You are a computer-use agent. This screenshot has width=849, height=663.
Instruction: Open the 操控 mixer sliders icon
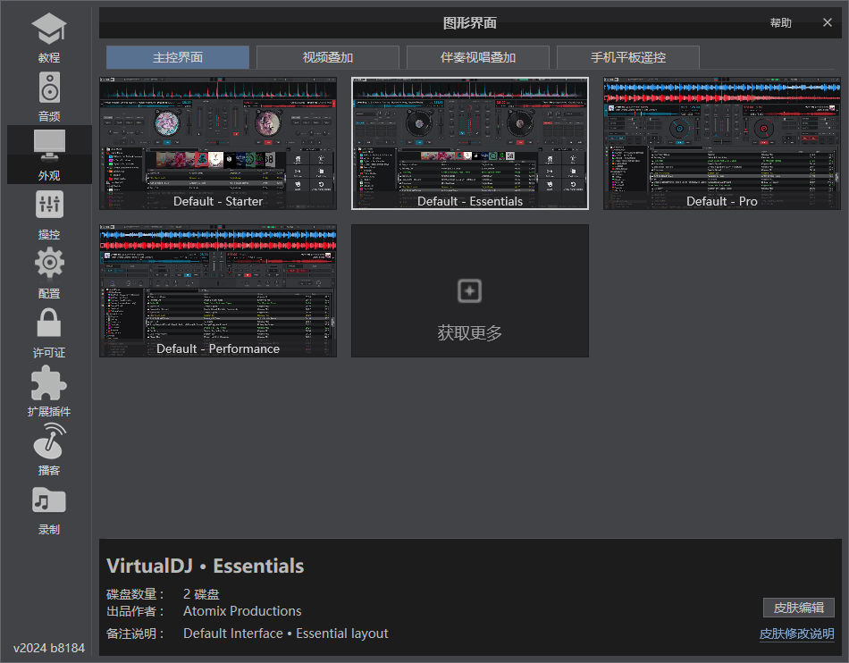pos(49,205)
